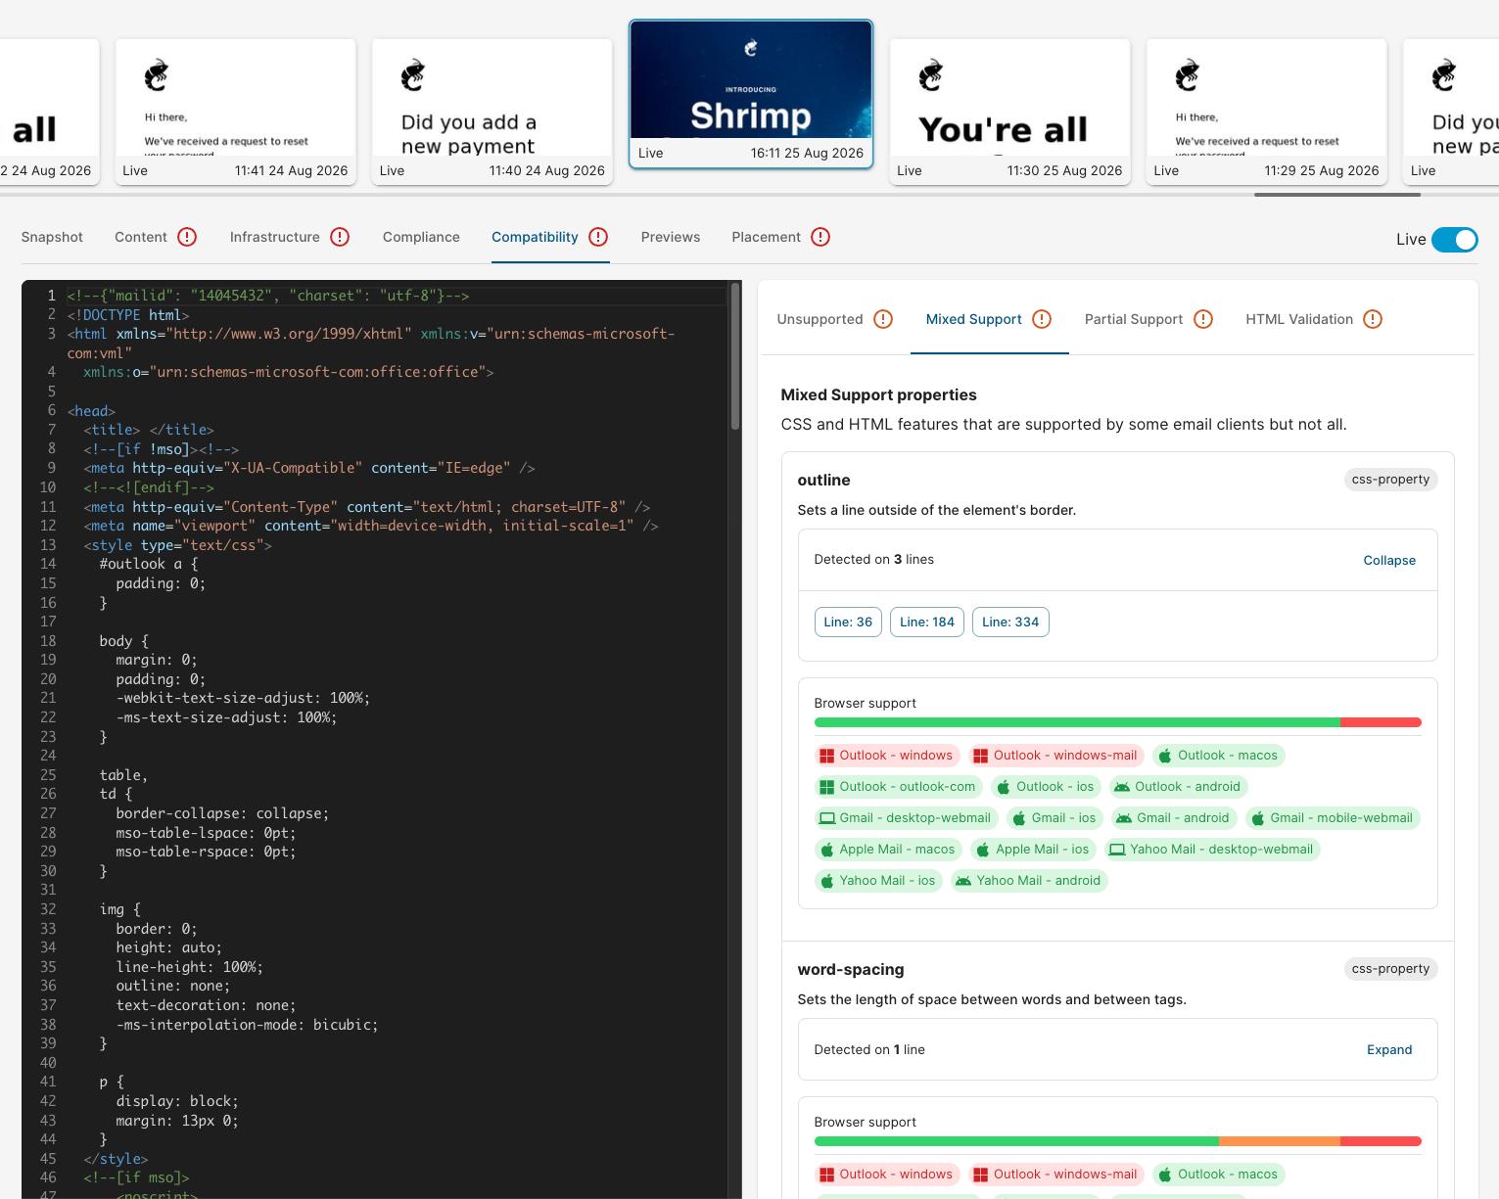Click the warning icon next to Placement
The width and height of the screenshot is (1499, 1199).
pyautogui.click(x=820, y=237)
